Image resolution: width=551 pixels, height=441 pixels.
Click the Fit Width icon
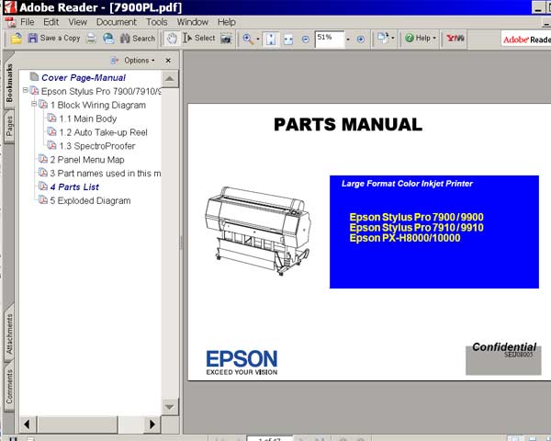pyautogui.click(x=288, y=39)
